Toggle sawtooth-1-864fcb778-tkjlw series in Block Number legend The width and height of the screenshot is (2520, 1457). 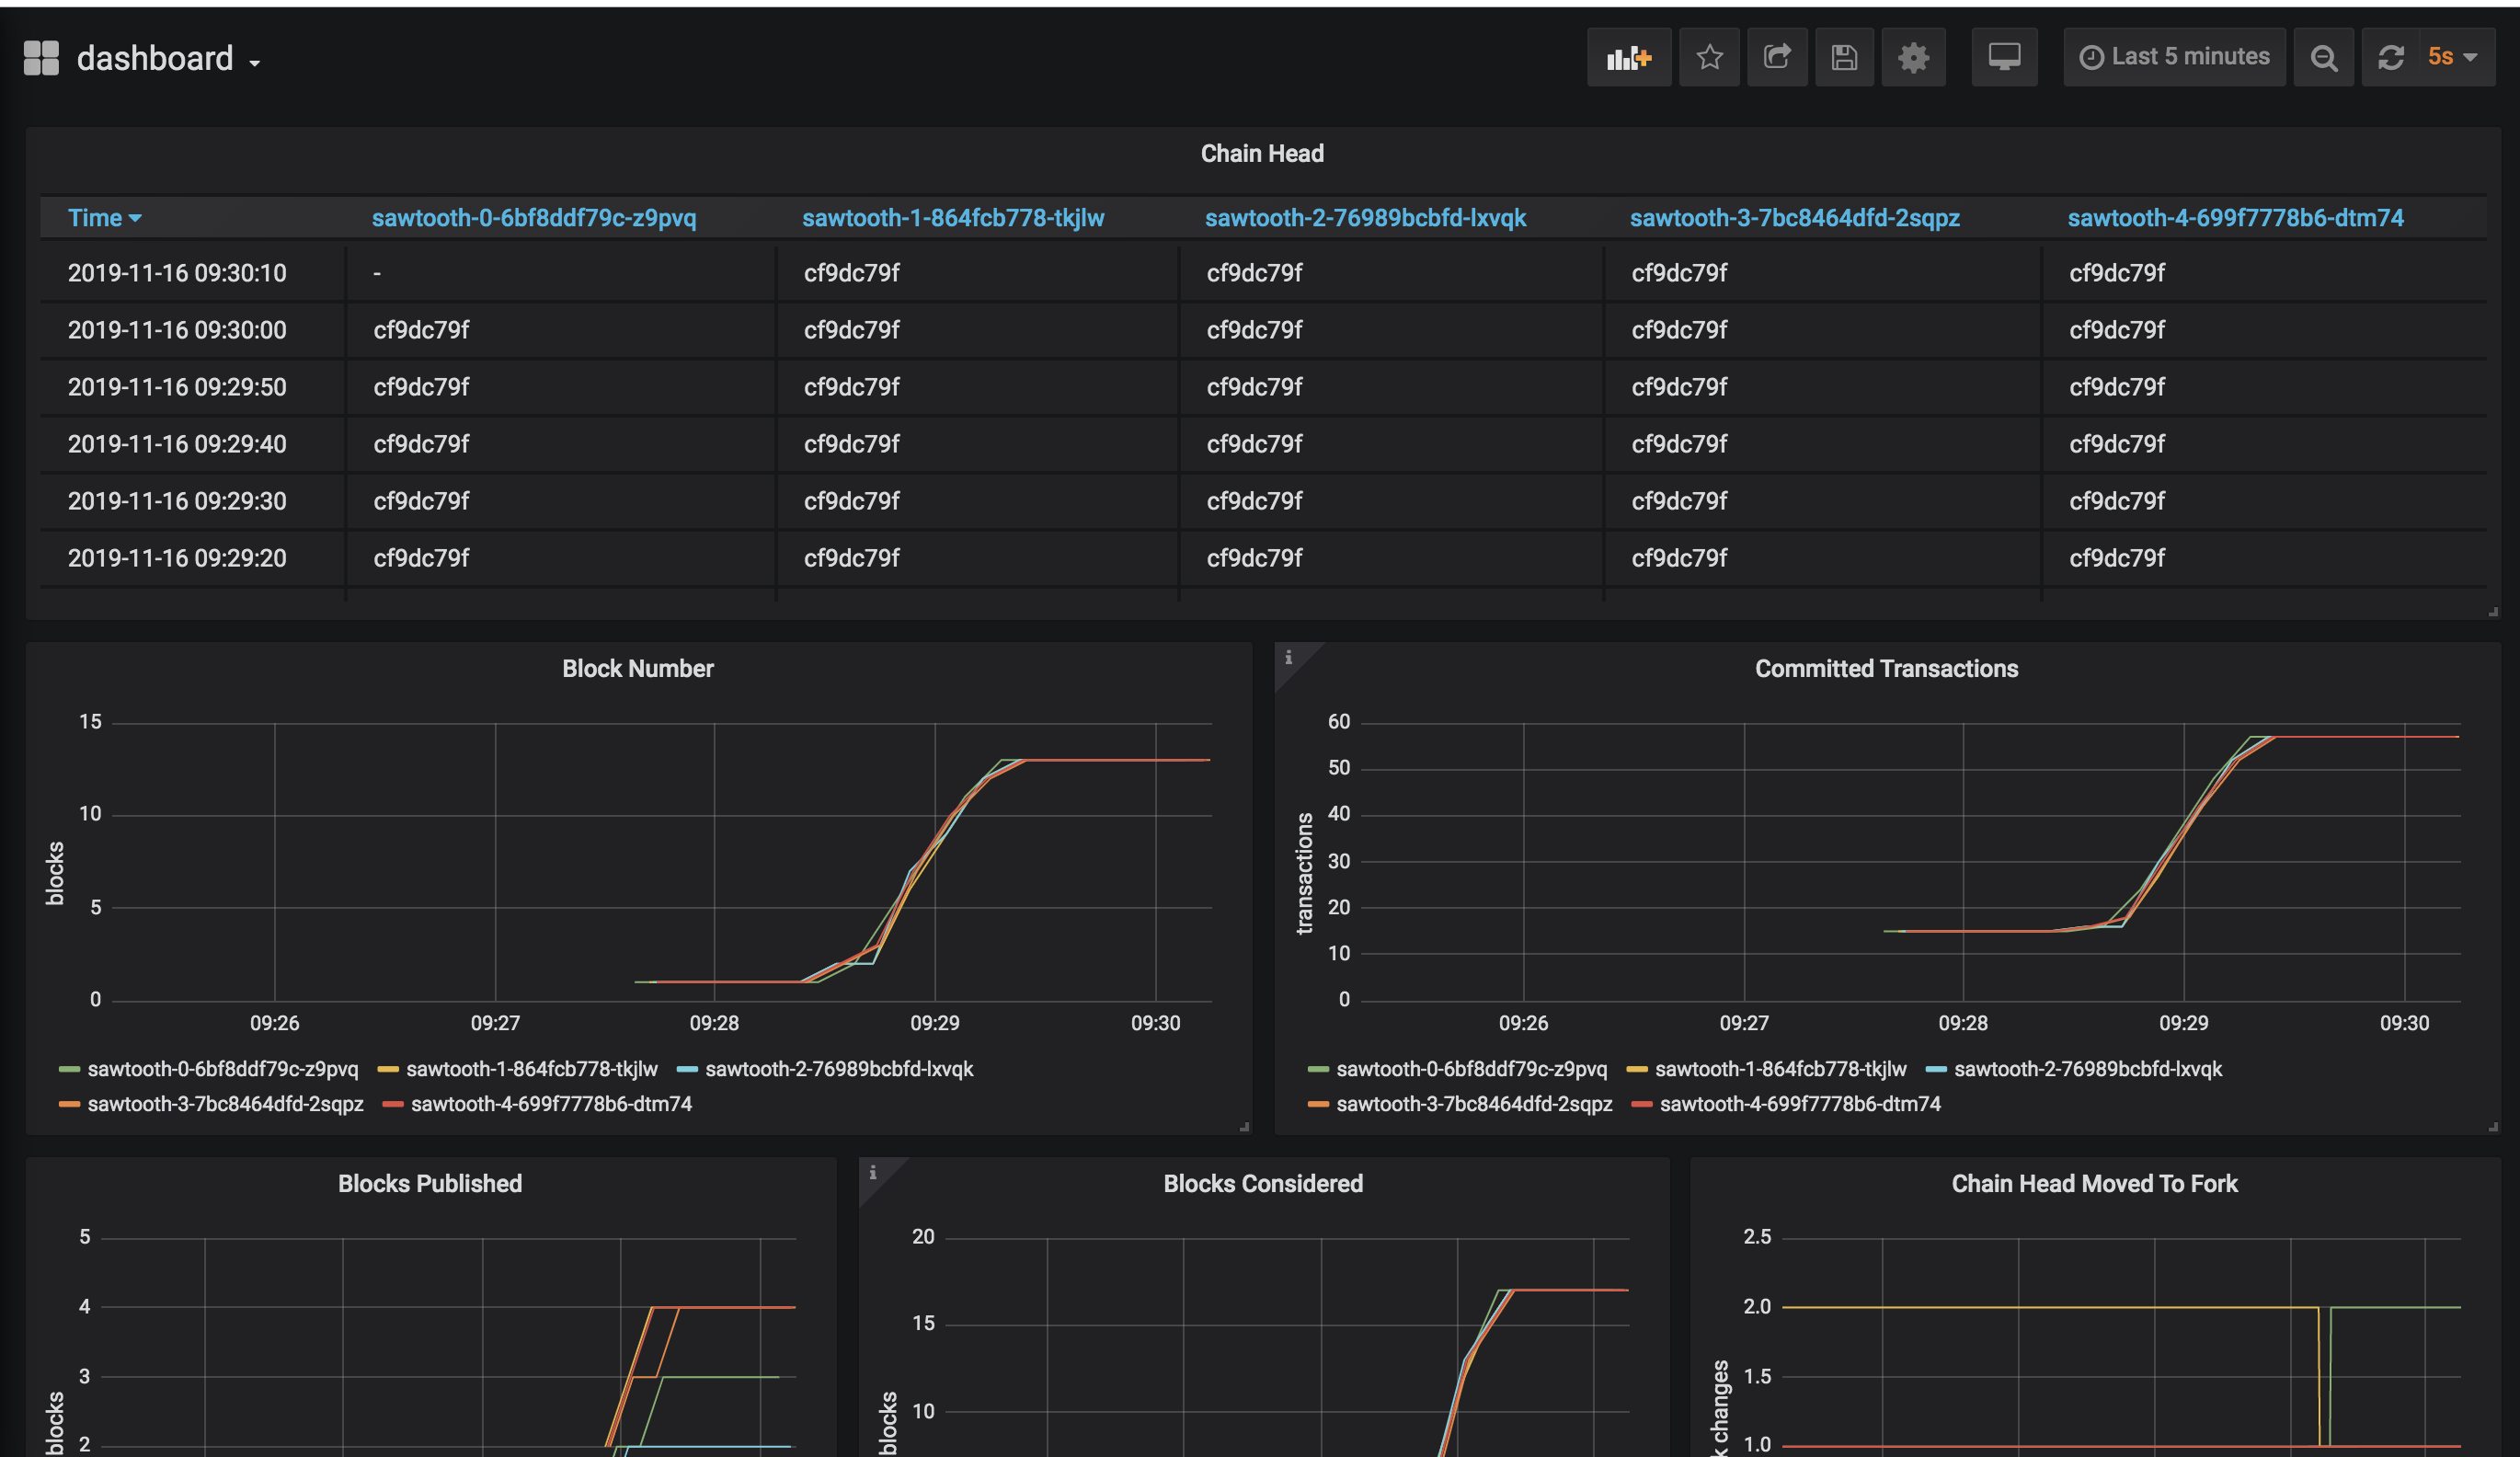(531, 1069)
